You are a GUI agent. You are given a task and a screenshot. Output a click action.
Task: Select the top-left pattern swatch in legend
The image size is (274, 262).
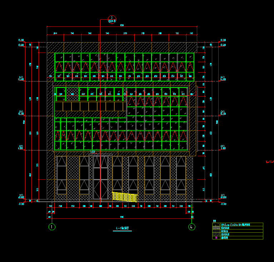coord(216,224)
